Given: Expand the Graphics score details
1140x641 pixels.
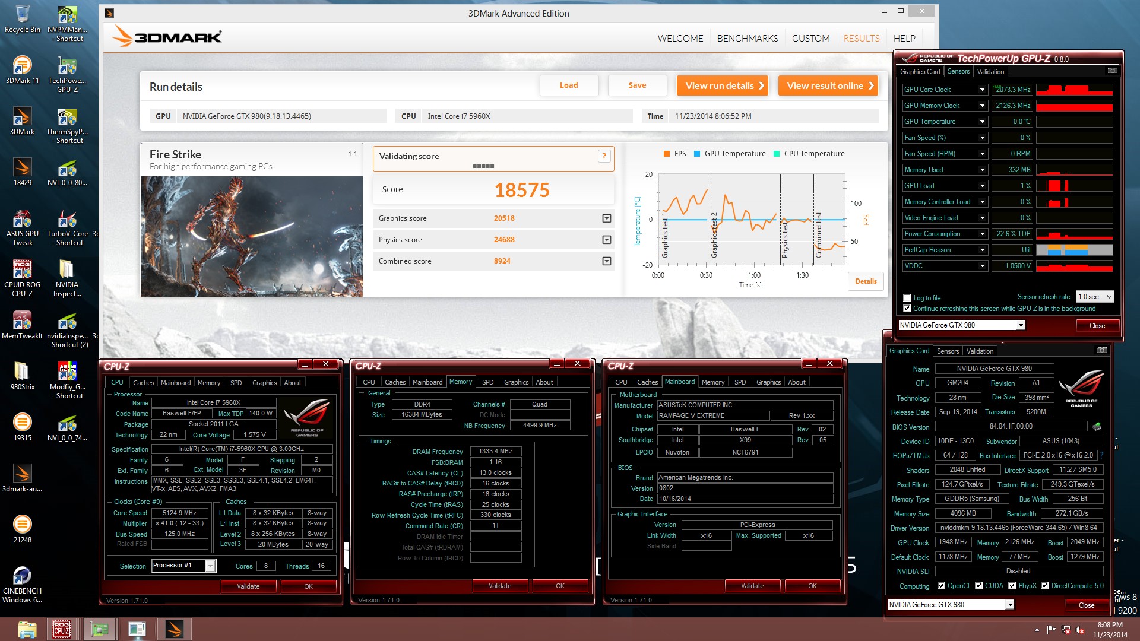Looking at the screenshot, I should pos(606,218).
